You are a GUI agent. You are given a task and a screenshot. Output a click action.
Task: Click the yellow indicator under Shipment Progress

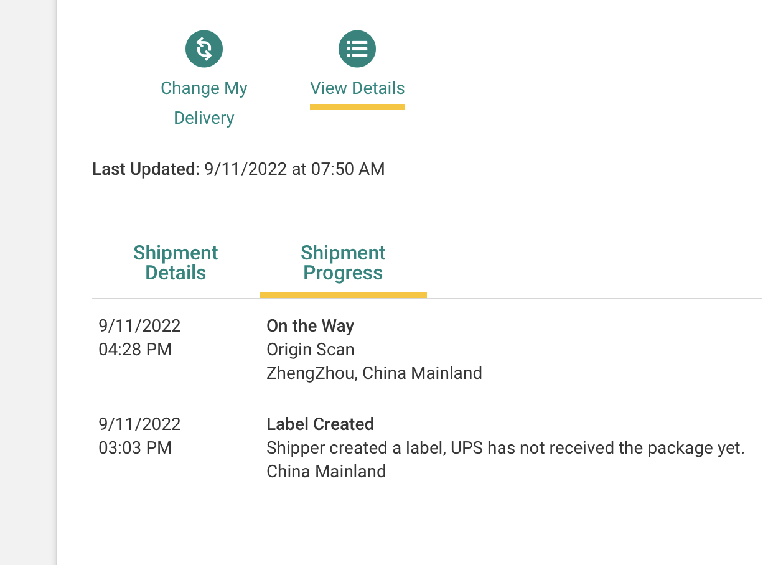pyautogui.click(x=343, y=295)
